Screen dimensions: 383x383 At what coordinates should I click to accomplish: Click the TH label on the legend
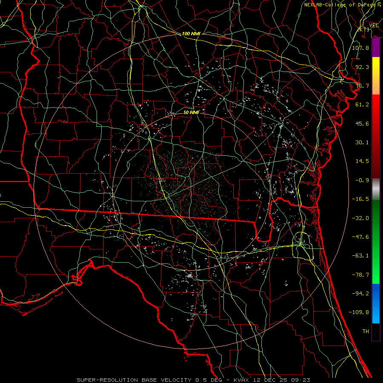pos(366,332)
